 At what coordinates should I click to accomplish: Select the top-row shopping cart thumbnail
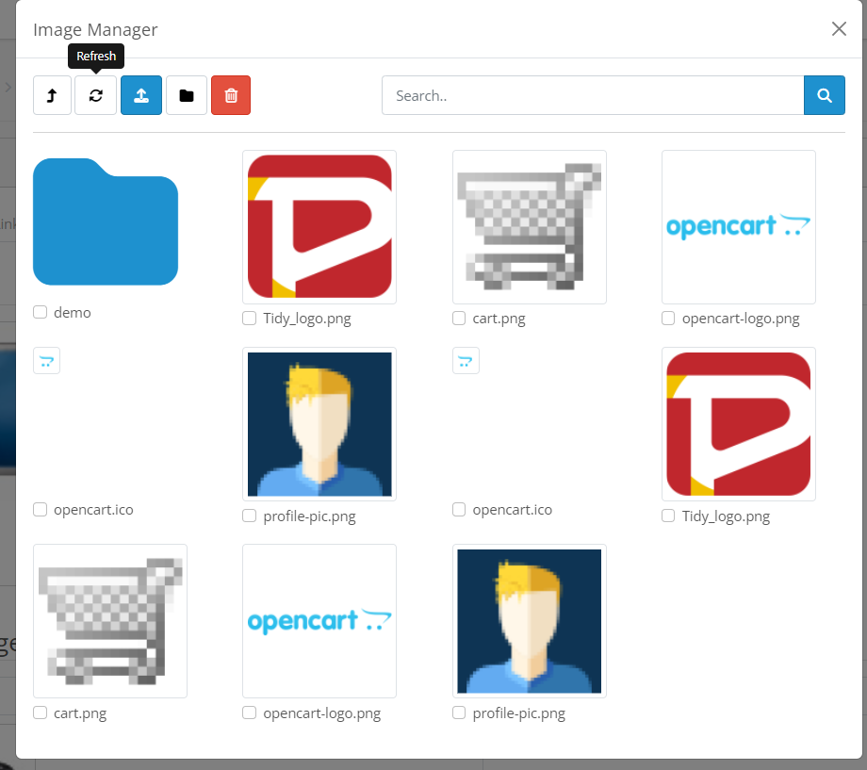pos(530,227)
